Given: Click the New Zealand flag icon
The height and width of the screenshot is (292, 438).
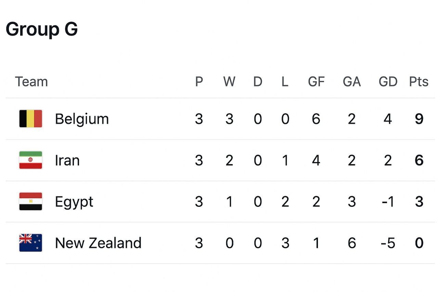Looking at the screenshot, I should point(30,243).
